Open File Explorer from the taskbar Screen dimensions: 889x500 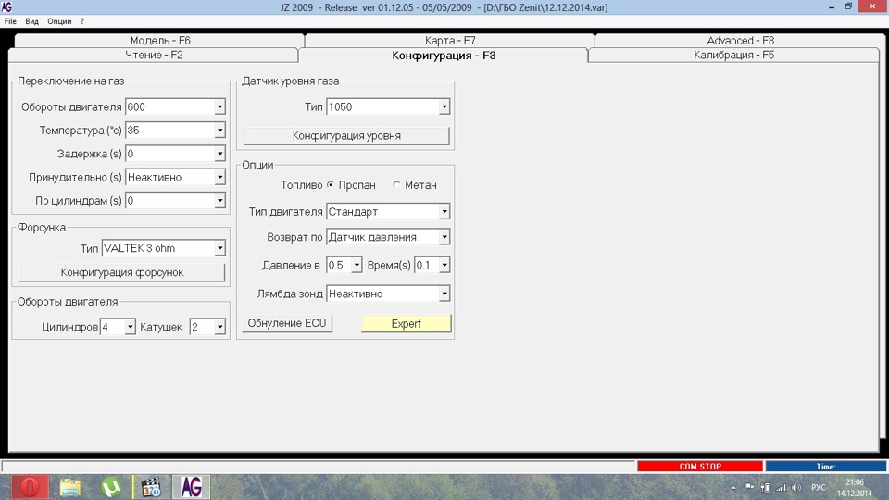[70, 487]
